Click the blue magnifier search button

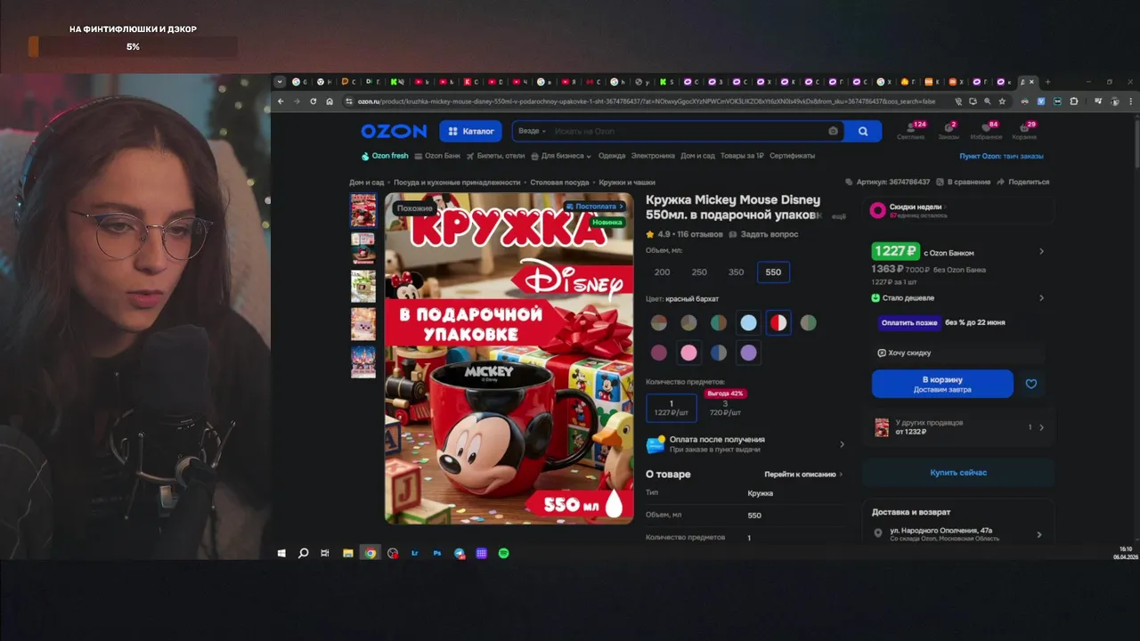[863, 131]
